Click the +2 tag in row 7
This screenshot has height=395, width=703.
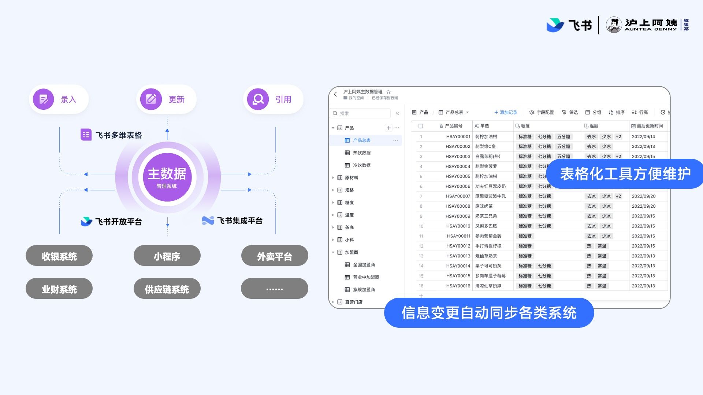(618, 196)
